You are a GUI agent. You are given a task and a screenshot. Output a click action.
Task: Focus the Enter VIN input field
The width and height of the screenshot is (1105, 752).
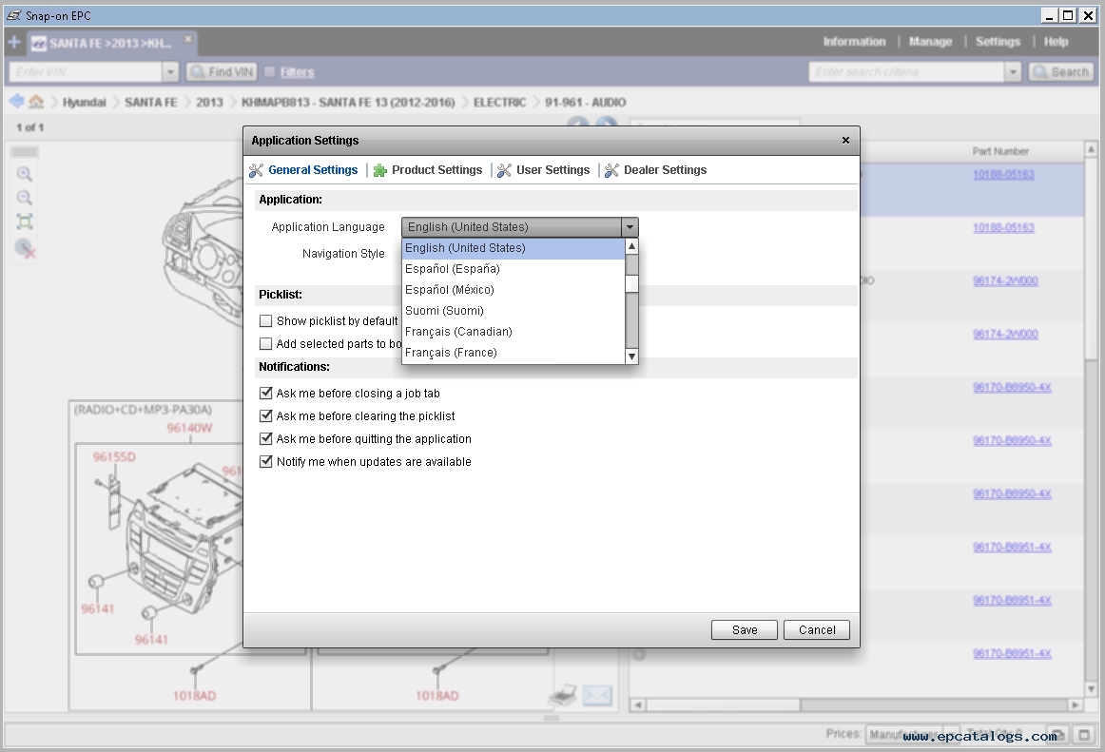(x=86, y=72)
